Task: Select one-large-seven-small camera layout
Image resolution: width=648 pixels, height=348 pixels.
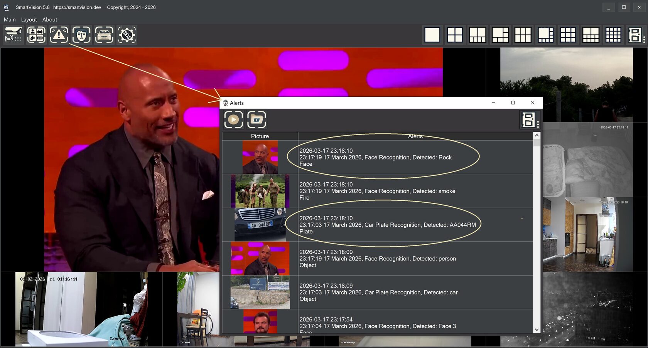Action: [546, 35]
